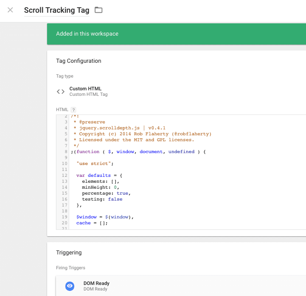The image size is (306, 296).
Task: Edit the Scroll Tracking Tag name field
Action: (56, 10)
